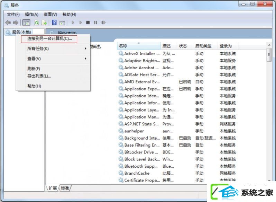Click the Back arrow toolbar icon
This screenshot has height=202, width=276.
tap(8, 23)
